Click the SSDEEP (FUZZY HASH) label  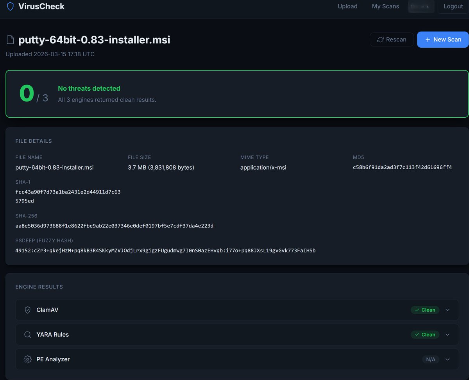44,240
